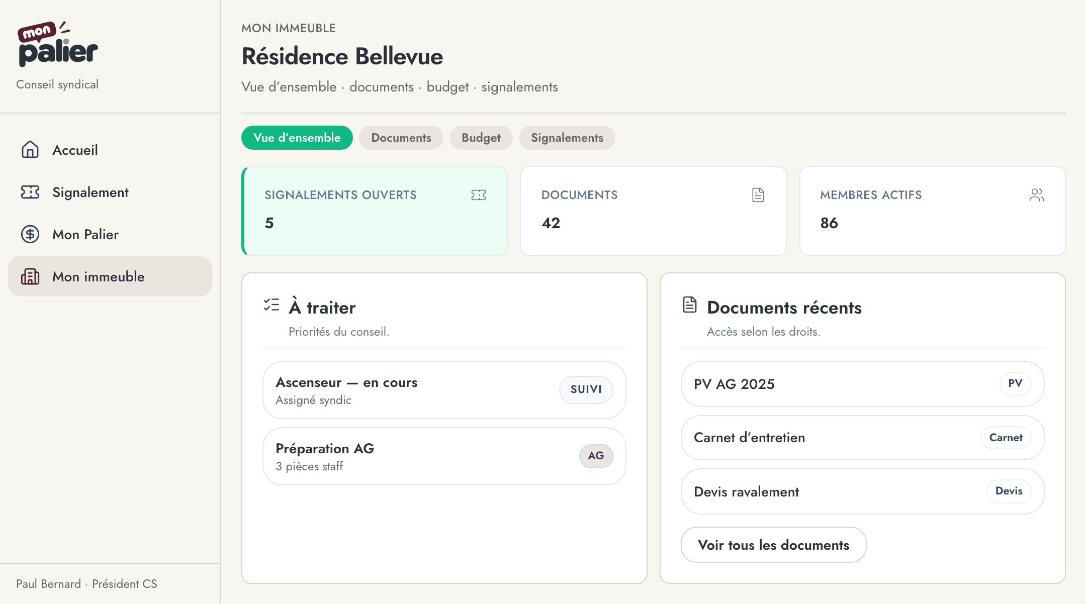Switch to the Documents tab
The width and height of the screenshot is (1086, 604).
401,138
